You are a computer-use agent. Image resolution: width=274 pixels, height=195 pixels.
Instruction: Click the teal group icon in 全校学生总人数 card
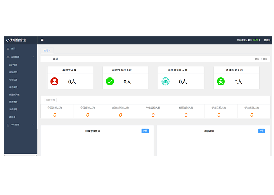tap(165, 81)
